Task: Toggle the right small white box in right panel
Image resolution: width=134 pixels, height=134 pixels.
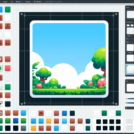Action: click(132, 25)
